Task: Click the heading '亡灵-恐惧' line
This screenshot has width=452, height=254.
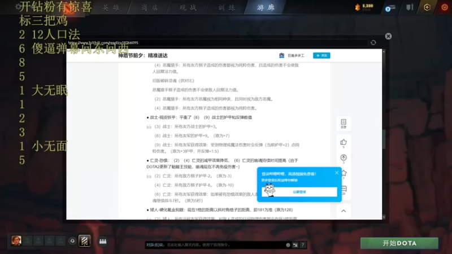Action: tap(222, 163)
